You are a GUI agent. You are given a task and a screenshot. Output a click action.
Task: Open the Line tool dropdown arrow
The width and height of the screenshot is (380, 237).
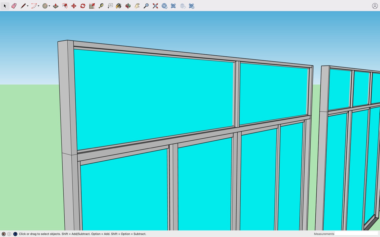pyautogui.click(x=28, y=6)
